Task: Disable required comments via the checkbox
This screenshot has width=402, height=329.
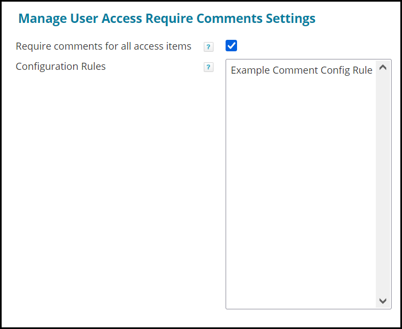Action: click(231, 46)
